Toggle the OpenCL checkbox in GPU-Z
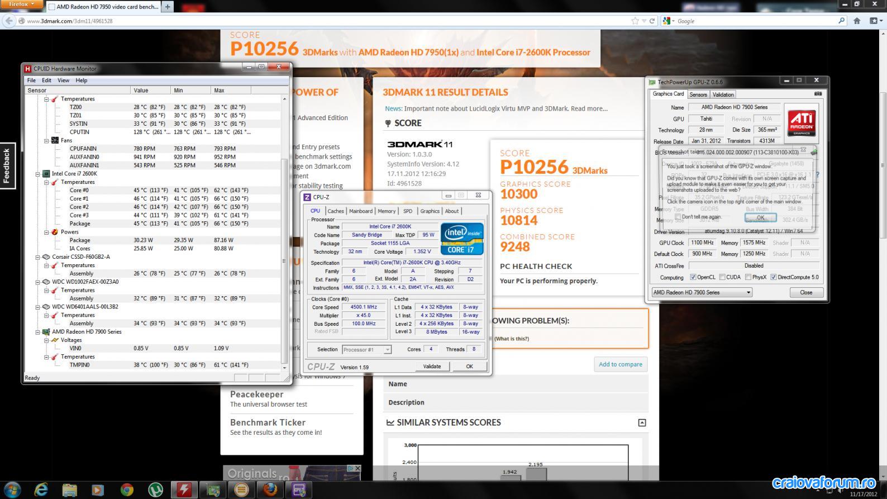 click(x=693, y=277)
